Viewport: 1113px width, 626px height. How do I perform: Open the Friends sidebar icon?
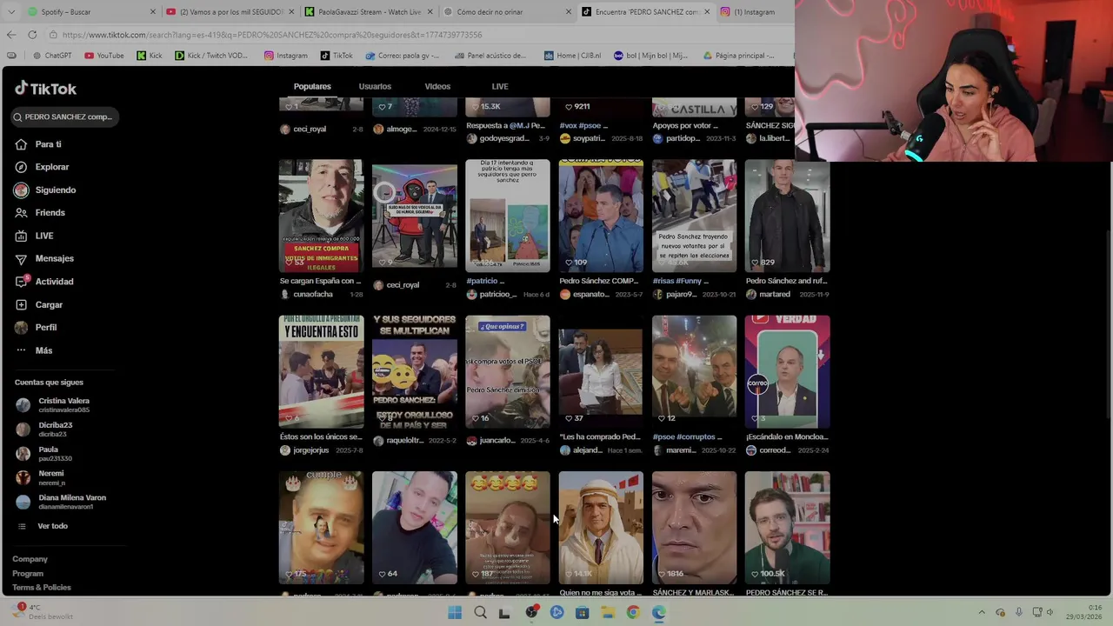click(21, 213)
